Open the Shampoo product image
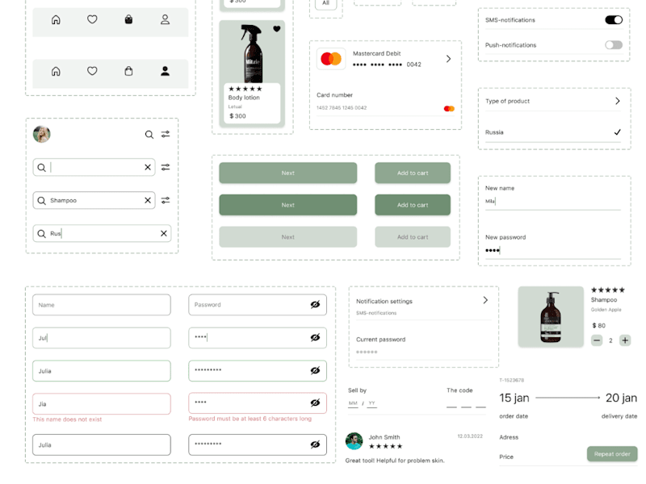The width and height of the screenshot is (646, 484). tap(551, 317)
